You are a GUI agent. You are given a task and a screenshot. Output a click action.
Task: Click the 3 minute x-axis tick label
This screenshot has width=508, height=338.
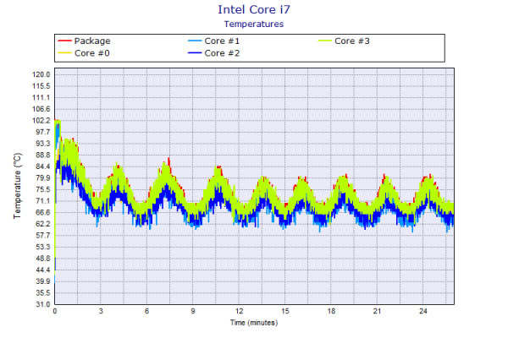click(x=101, y=311)
